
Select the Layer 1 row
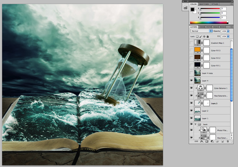(x=210, y=118)
